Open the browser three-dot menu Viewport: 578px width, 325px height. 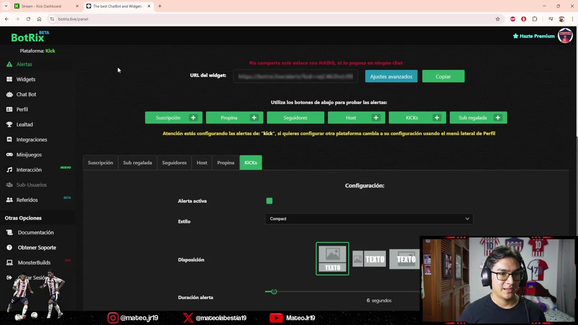tap(572, 19)
